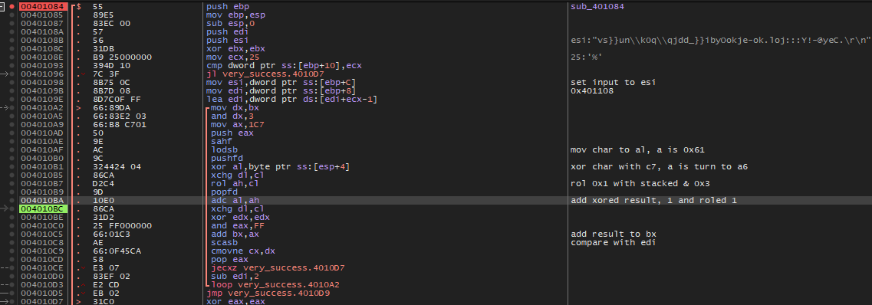Click the 0x401108 comment
The width and height of the screenshot is (872, 305).
[x=593, y=91]
